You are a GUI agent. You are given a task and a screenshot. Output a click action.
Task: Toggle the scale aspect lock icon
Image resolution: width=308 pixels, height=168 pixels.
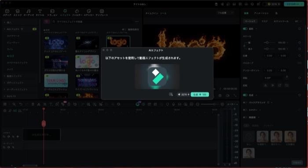[x=245, y=45]
